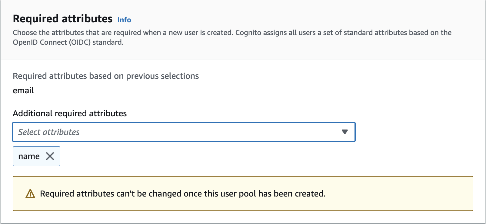Click the dropdown arrow for attributes
486x224 pixels.
click(345, 132)
